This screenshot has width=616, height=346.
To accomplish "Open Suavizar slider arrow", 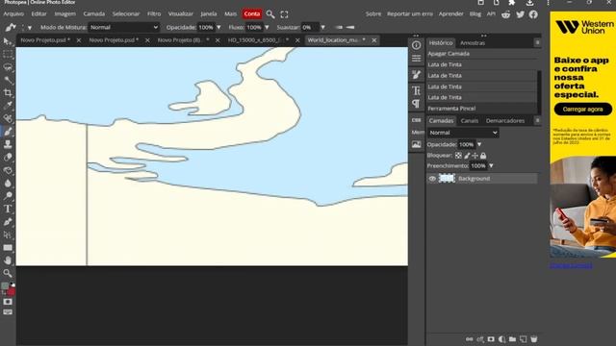I will tap(323, 28).
